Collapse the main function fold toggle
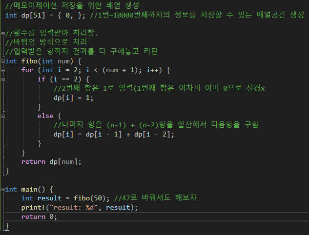Screen dimensions: 309x235 click(3, 189)
